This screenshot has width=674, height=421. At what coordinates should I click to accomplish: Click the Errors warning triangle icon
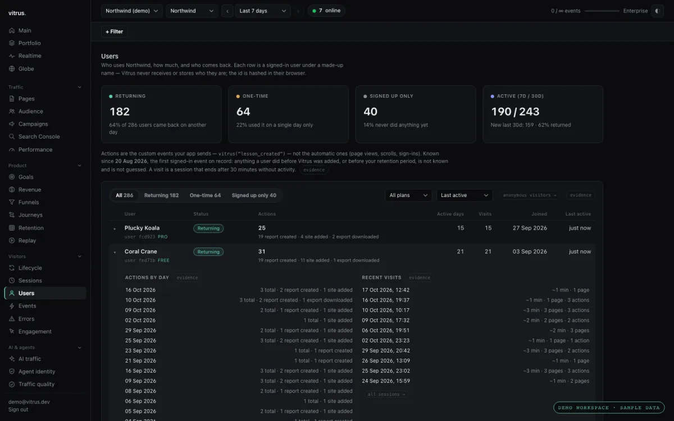point(12,319)
